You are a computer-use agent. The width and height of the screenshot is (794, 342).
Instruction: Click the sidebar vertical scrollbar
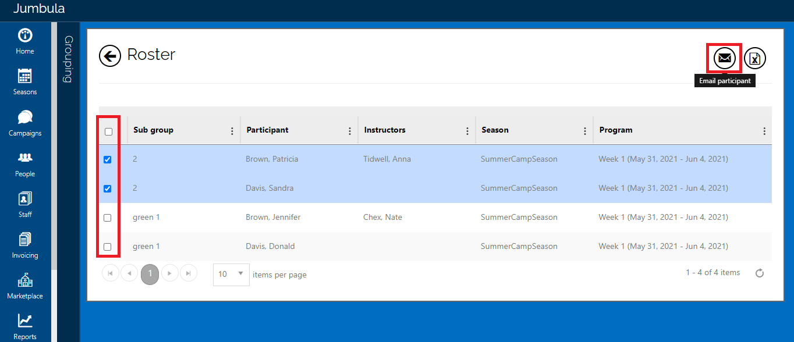pos(54,145)
